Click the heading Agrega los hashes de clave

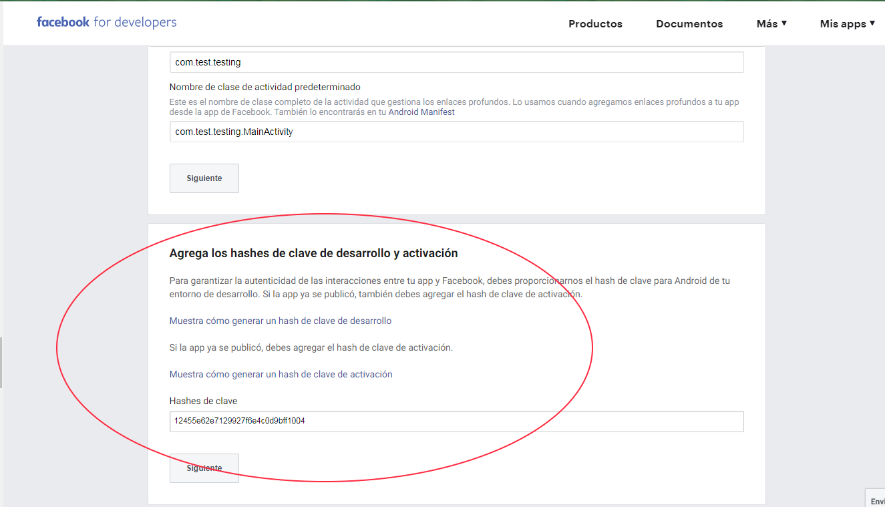pos(314,253)
